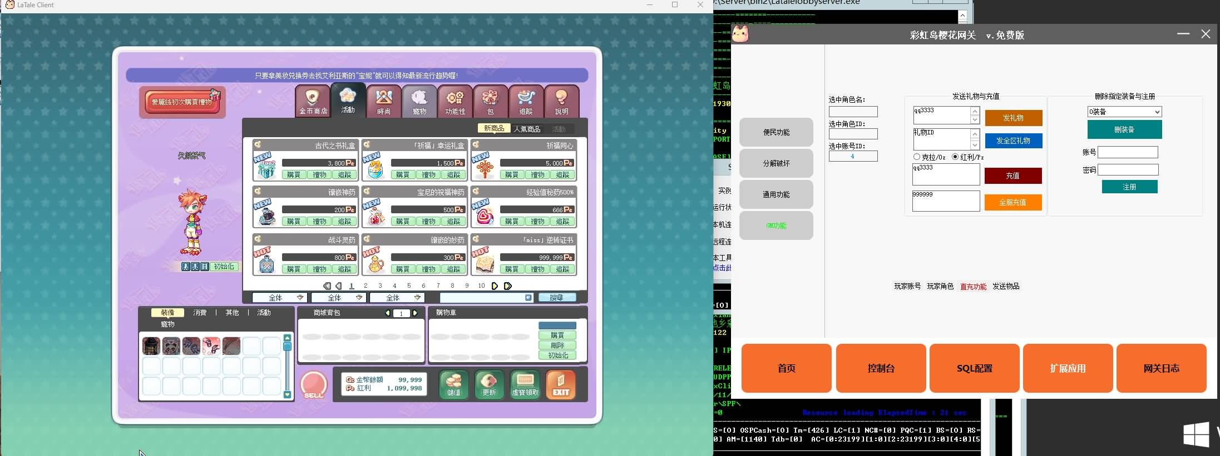Image resolution: width=1220 pixels, height=456 pixels.
Task: Buy the 古代之书礼盒 with 購買
Action: tap(294, 174)
